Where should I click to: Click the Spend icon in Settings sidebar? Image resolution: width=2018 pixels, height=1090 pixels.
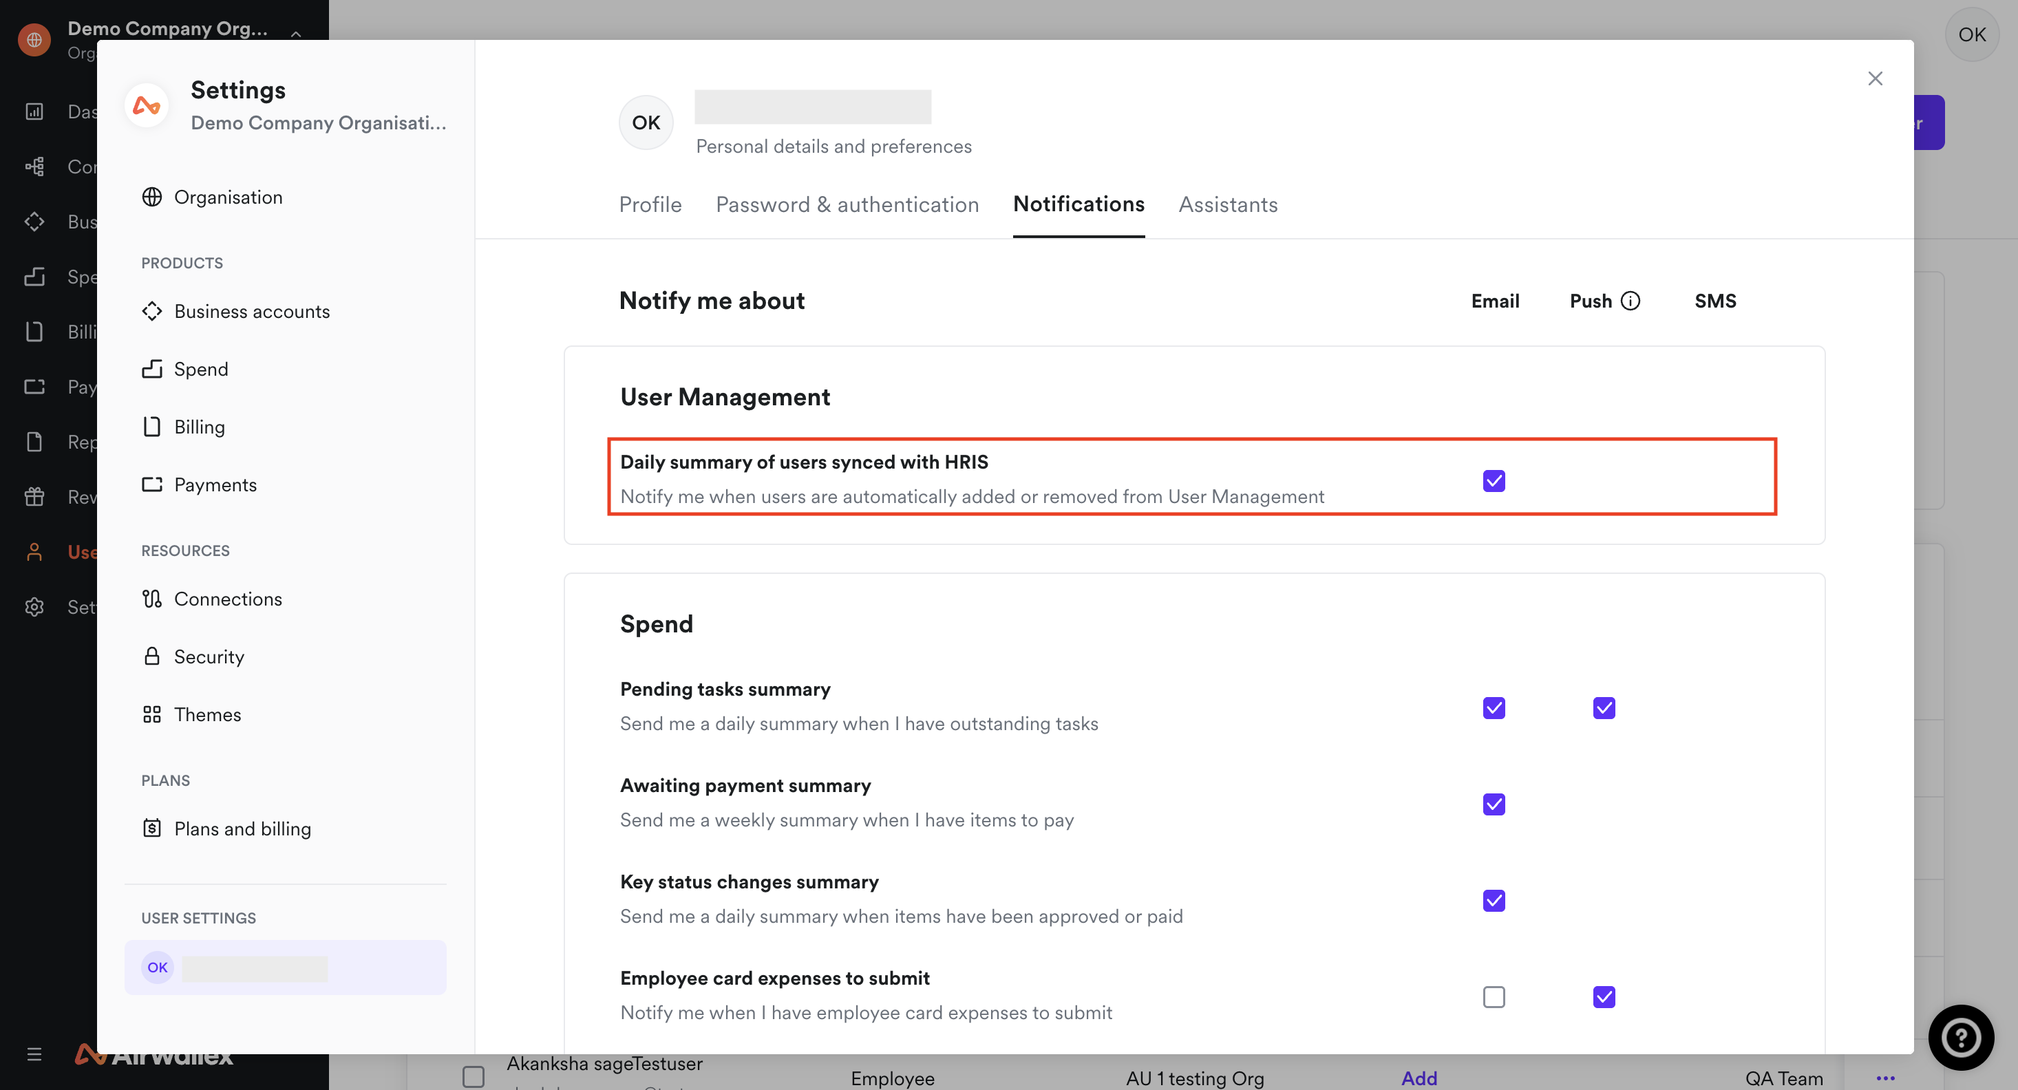click(x=152, y=369)
